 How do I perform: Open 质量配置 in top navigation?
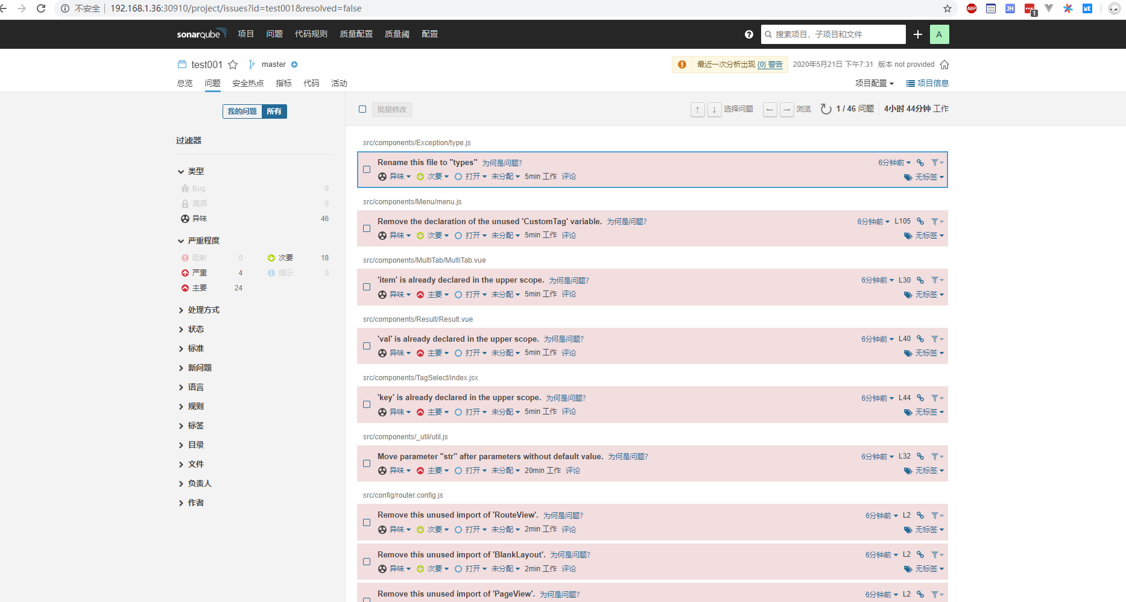point(356,34)
